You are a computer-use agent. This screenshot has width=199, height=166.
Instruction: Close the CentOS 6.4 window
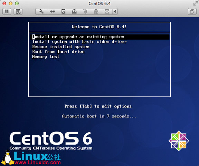tap(4, 3)
